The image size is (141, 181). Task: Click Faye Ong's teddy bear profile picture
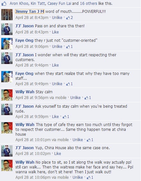(x=7, y=44)
